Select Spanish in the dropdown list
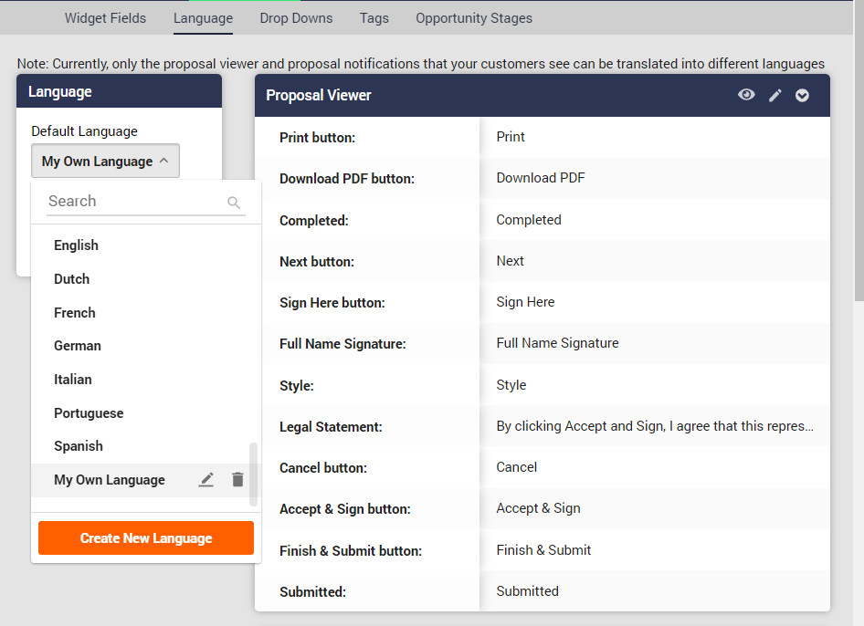The width and height of the screenshot is (864, 626). point(79,446)
